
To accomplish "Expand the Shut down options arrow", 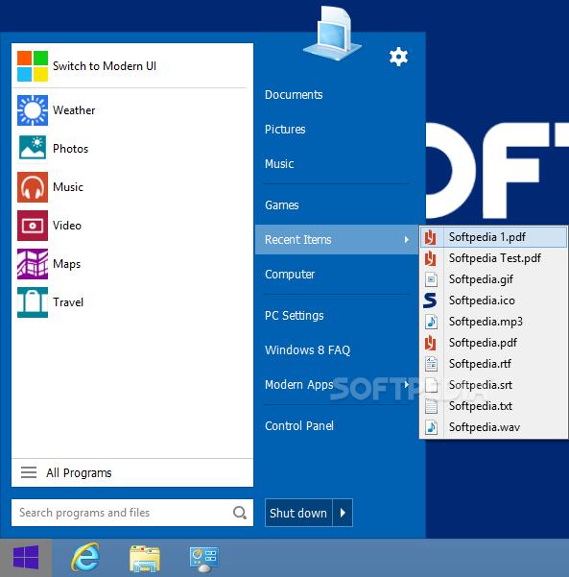I will tap(343, 513).
